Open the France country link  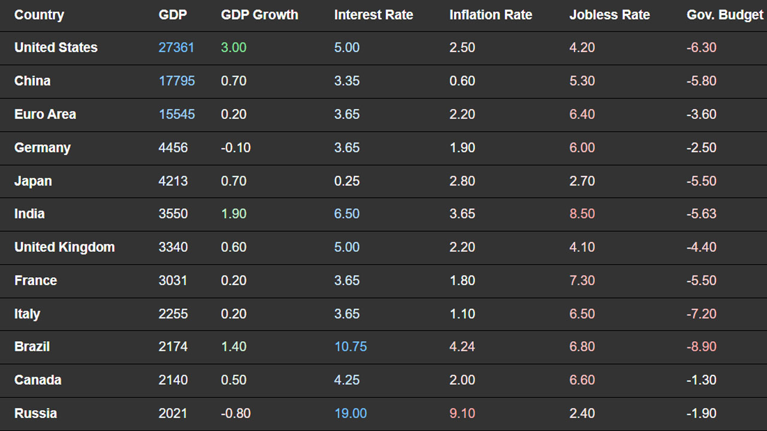[35, 281]
